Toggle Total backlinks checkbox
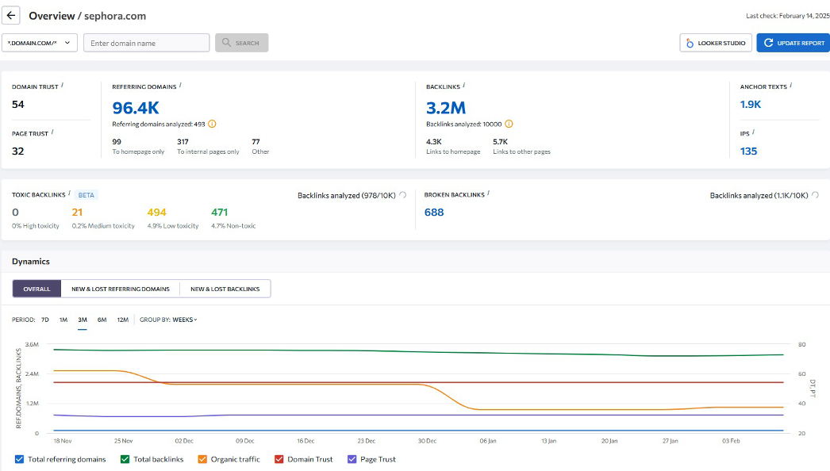Image resolution: width=830 pixels, height=471 pixels. 125,459
